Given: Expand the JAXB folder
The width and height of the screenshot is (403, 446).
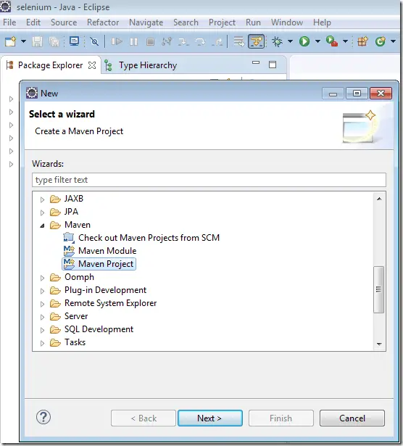Looking at the screenshot, I should (x=42, y=199).
